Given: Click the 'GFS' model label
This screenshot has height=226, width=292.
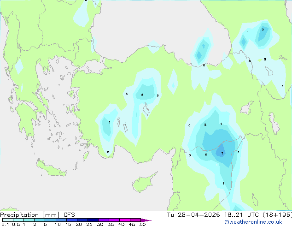Looking at the screenshot, I should (69, 215).
